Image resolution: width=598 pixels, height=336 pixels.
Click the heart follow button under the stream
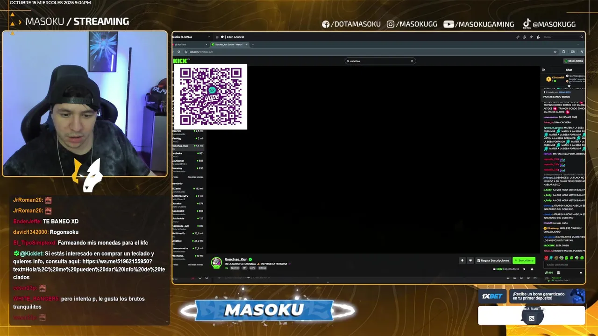[x=470, y=260]
